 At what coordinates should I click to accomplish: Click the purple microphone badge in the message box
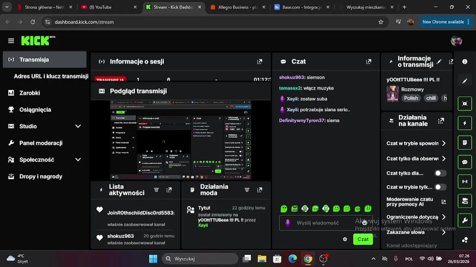click(287, 222)
